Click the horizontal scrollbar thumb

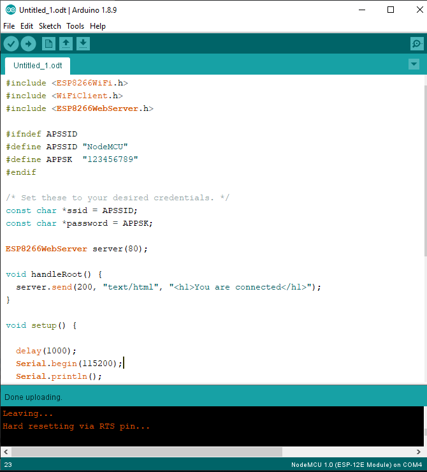pyautogui.click(x=147, y=452)
